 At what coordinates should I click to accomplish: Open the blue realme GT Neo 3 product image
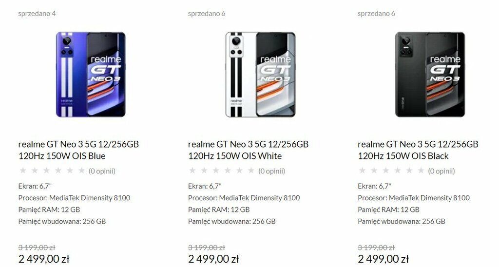[91, 75]
